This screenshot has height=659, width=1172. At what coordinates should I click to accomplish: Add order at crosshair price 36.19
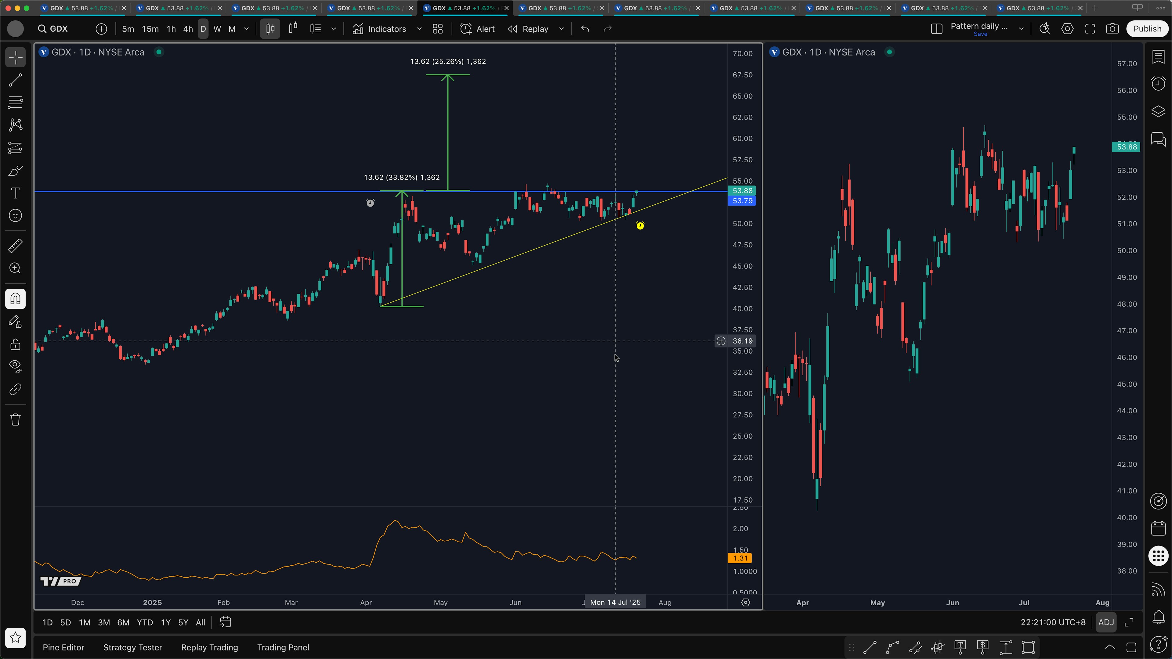721,341
